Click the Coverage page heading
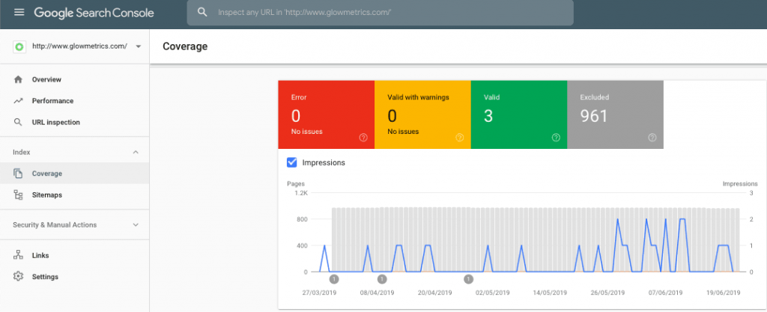This screenshot has width=767, height=312. 185,46
